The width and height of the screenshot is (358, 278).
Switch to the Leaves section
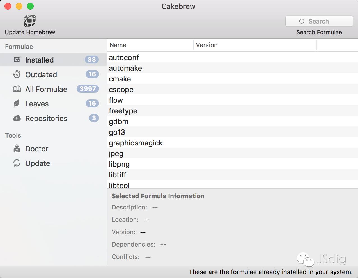pyautogui.click(x=53, y=104)
